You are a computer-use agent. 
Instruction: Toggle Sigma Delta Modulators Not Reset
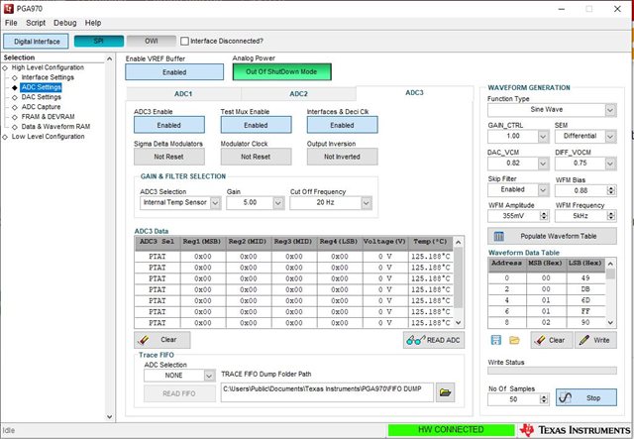(169, 157)
